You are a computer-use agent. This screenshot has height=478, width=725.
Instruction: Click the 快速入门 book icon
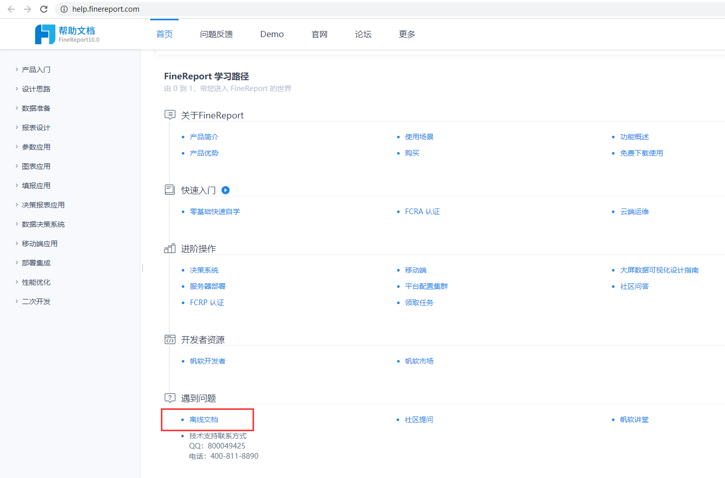(170, 190)
